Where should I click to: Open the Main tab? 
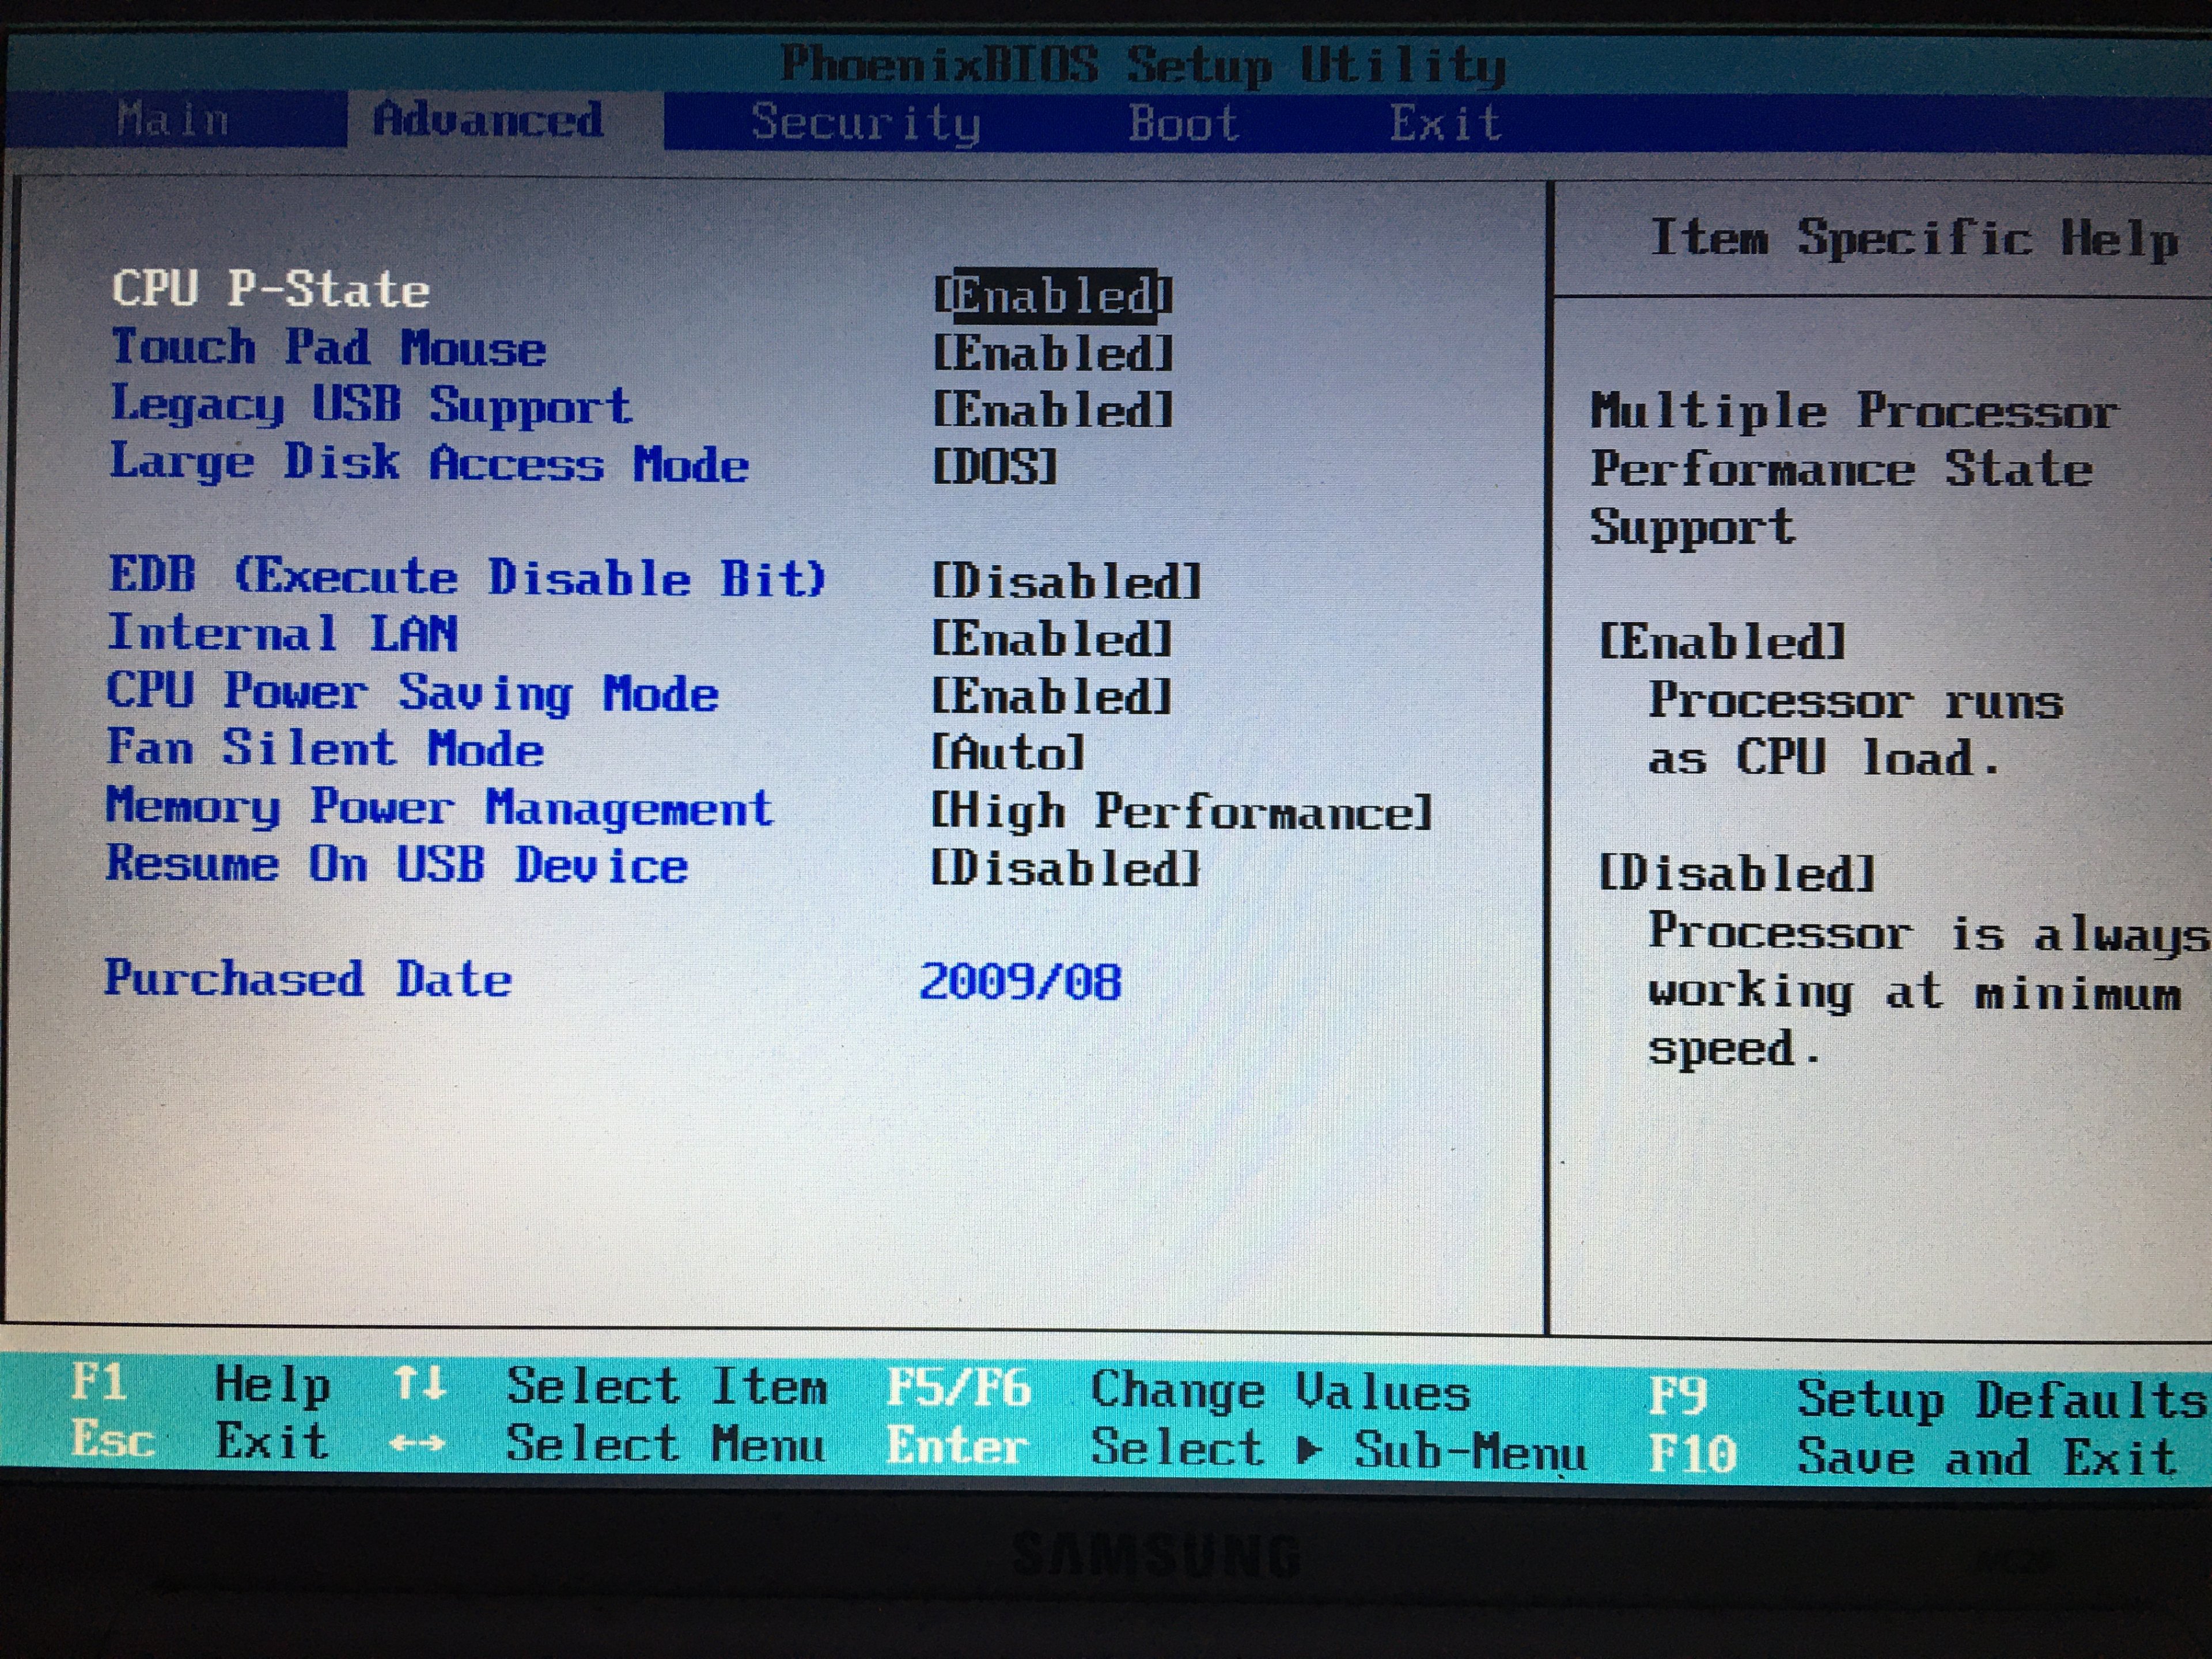tap(172, 120)
